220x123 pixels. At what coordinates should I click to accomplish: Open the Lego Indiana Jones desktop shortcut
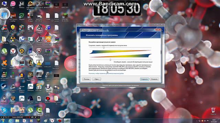tap(30, 5)
